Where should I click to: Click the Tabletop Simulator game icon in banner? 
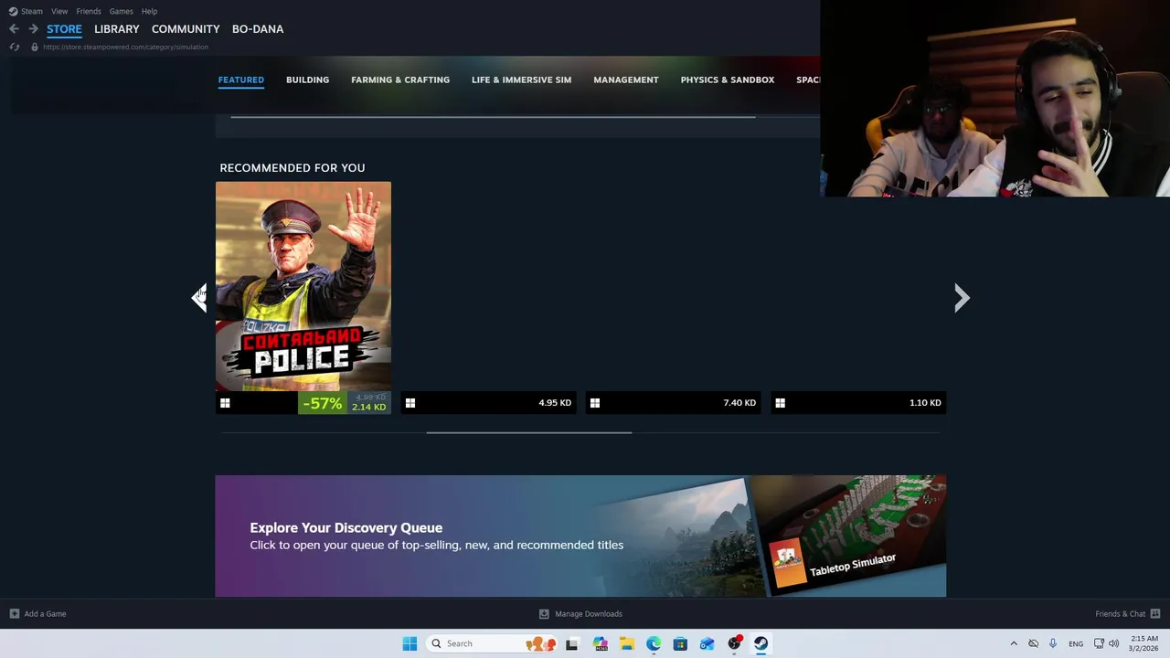pos(787,562)
